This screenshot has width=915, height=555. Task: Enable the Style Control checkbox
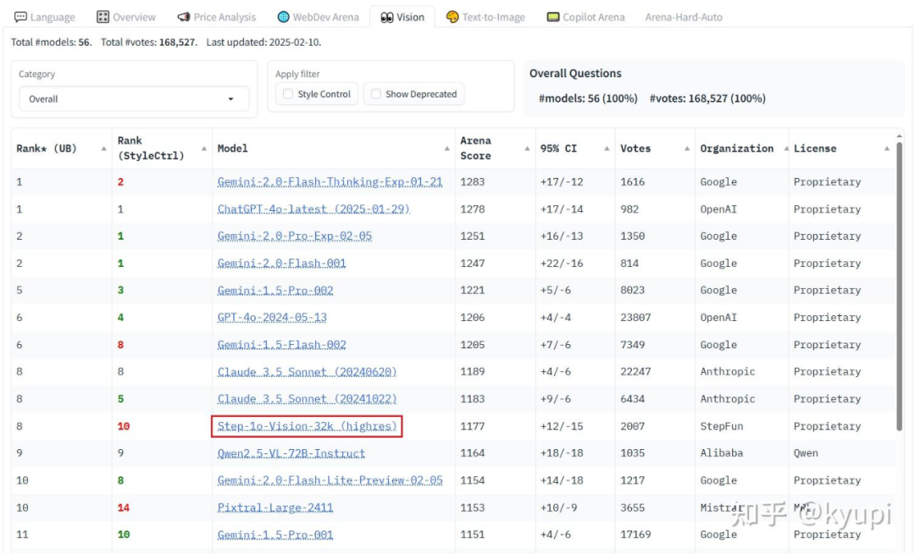click(x=288, y=94)
